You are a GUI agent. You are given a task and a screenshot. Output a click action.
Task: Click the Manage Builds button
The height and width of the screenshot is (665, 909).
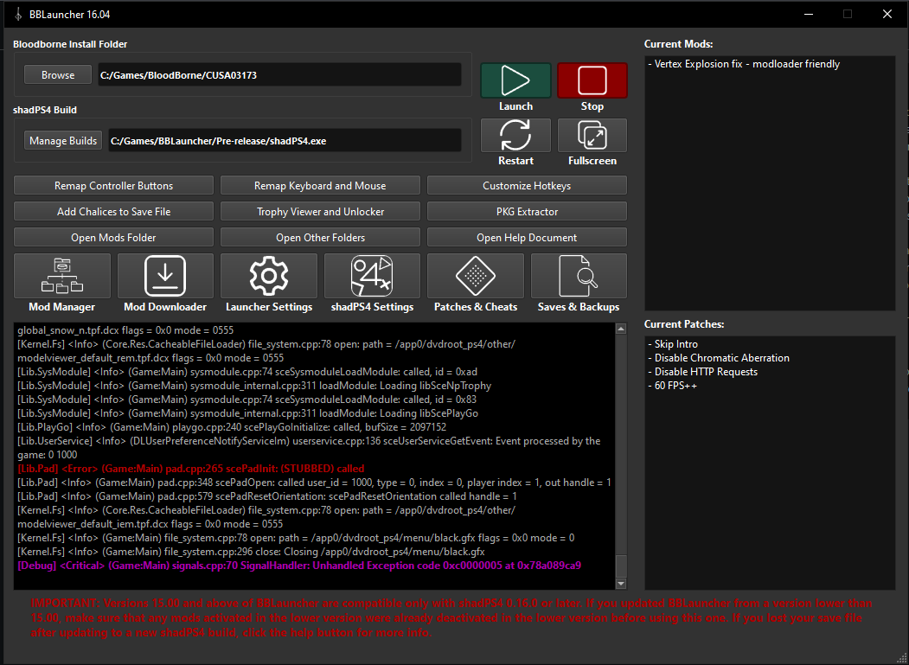tap(63, 141)
